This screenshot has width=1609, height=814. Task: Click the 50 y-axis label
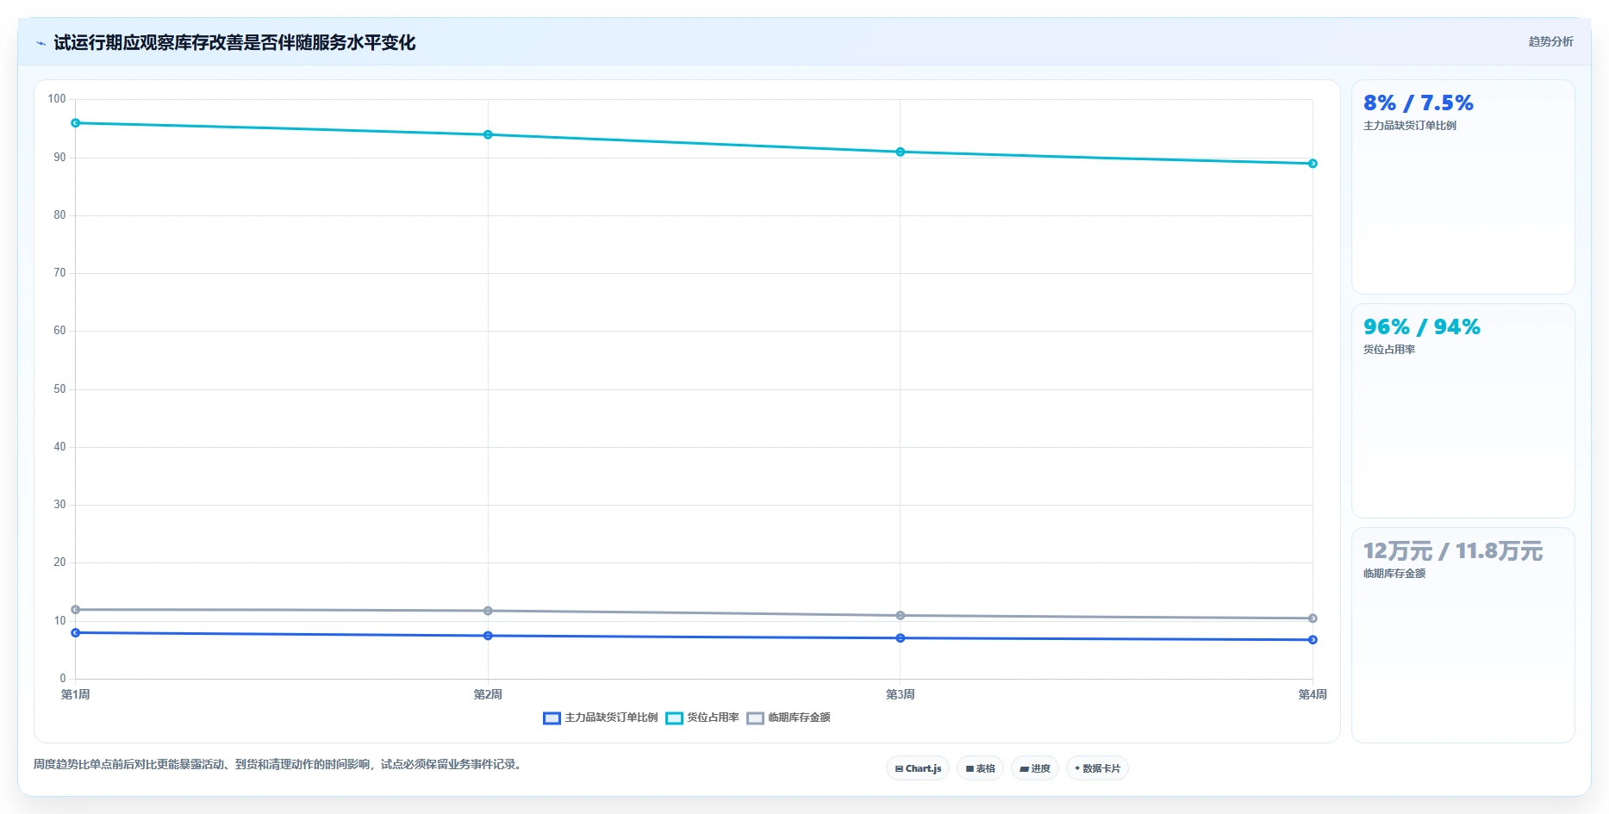tap(59, 389)
